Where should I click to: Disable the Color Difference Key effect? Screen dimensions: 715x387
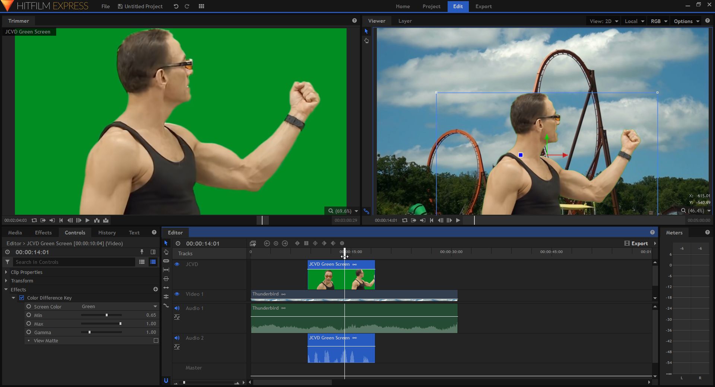(22, 298)
